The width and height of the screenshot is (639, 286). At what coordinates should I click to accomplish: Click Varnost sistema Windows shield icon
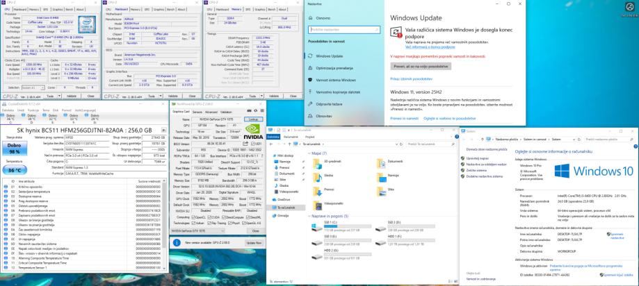pyautogui.click(x=311, y=80)
